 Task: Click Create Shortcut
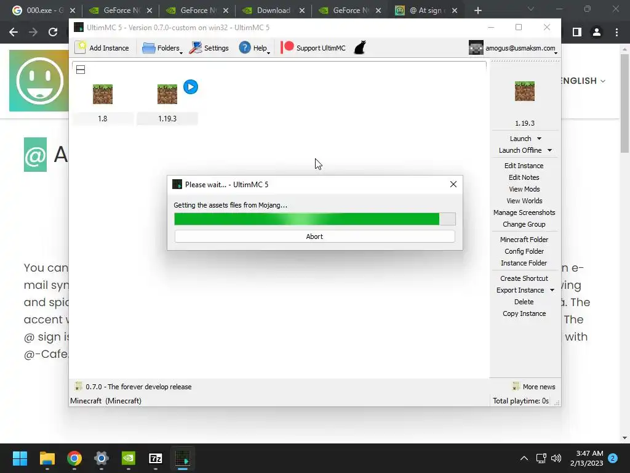pos(524,278)
